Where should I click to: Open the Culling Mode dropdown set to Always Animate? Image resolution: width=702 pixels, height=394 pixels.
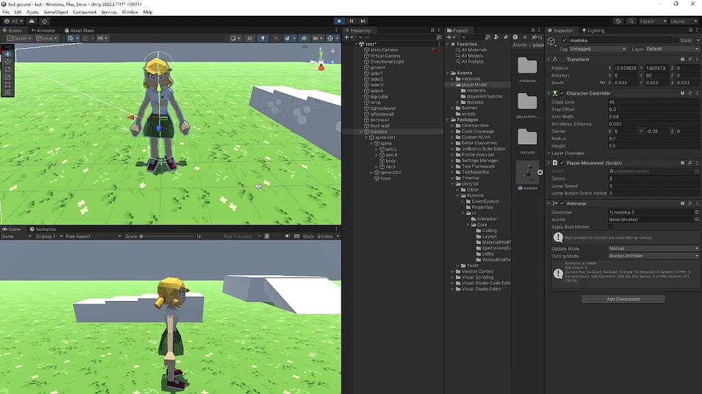click(x=651, y=256)
